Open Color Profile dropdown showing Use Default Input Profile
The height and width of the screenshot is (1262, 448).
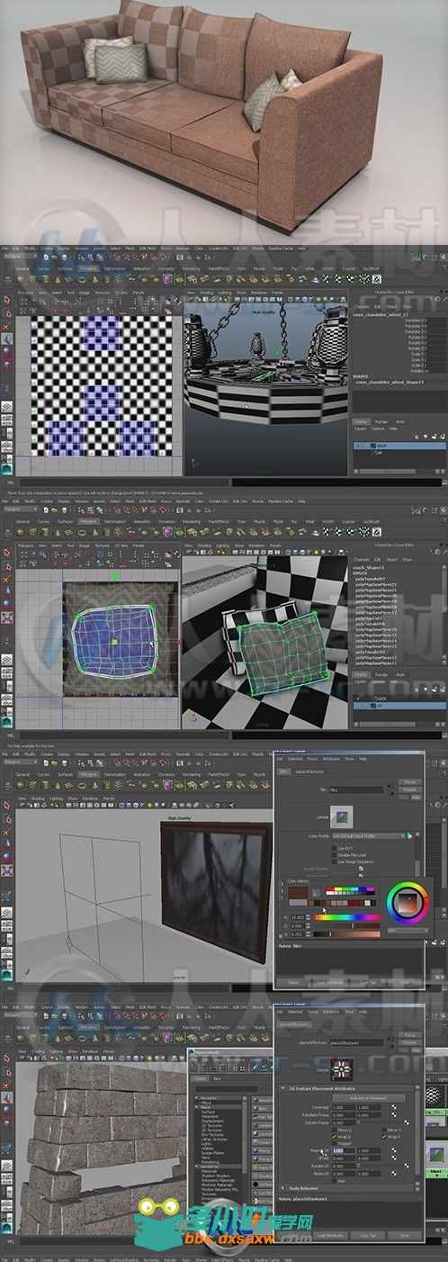click(x=367, y=835)
